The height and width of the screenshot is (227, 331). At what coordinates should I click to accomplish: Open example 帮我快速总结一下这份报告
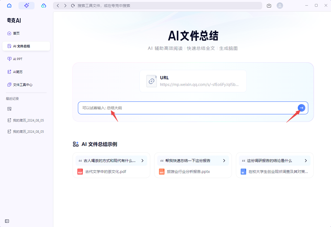[x=193, y=161]
